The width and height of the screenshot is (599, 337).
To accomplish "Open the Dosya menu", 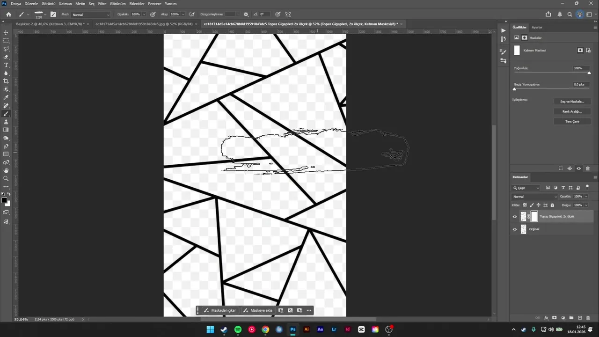I will point(16,4).
